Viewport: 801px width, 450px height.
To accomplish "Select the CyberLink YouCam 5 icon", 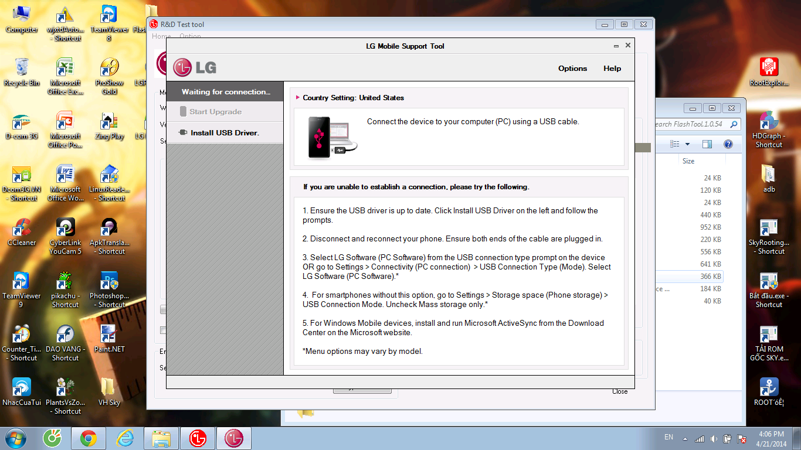I will (x=65, y=236).
